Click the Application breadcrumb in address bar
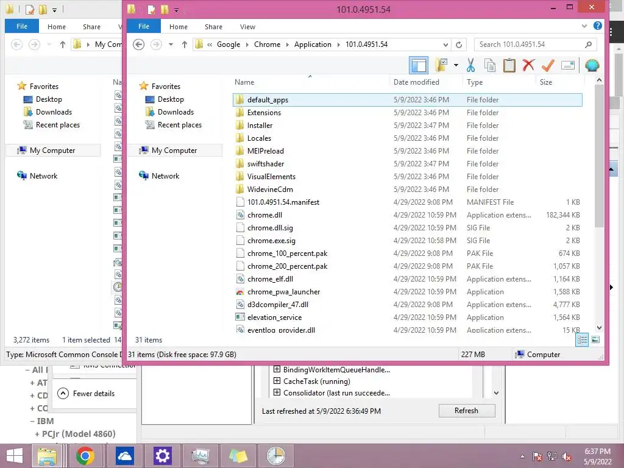Screen dimensions: 624x468 pos(313,44)
